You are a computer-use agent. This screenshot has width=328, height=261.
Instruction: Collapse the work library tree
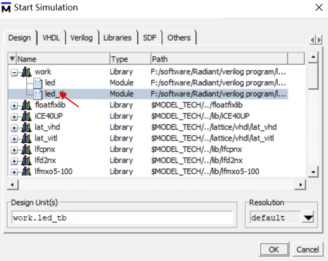pos(14,73)
